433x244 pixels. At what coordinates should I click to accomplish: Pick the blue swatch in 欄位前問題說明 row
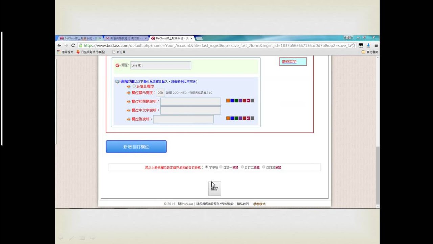tap(232, 101)
